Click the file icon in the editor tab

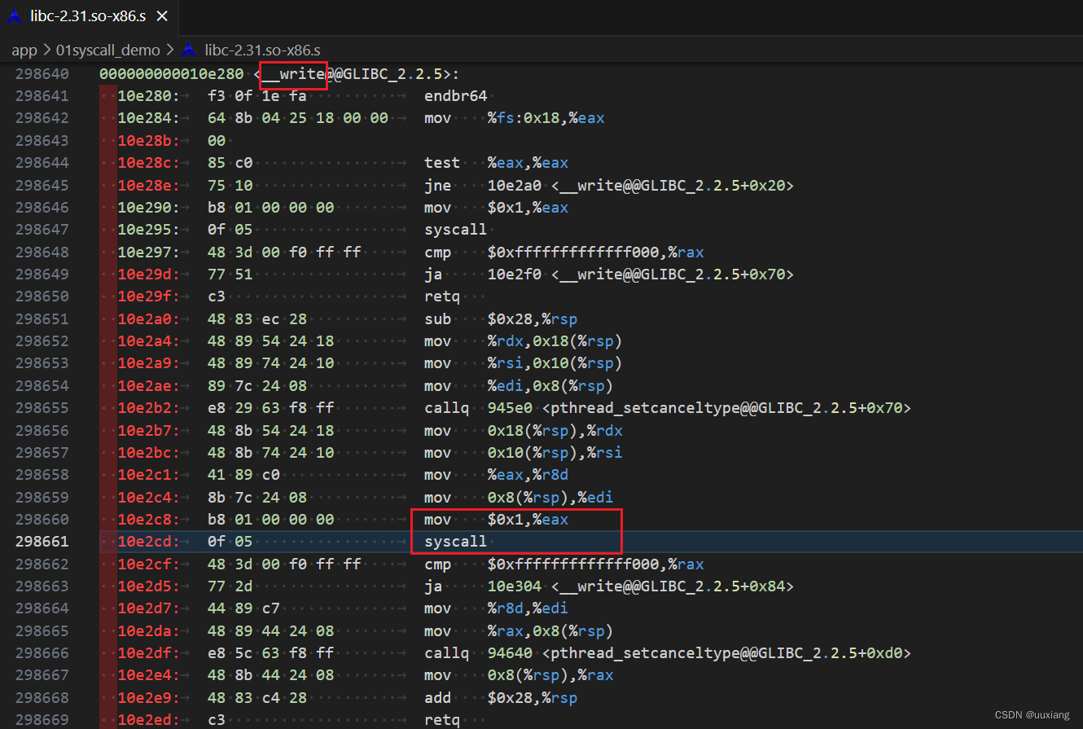[x=15, y=16]
